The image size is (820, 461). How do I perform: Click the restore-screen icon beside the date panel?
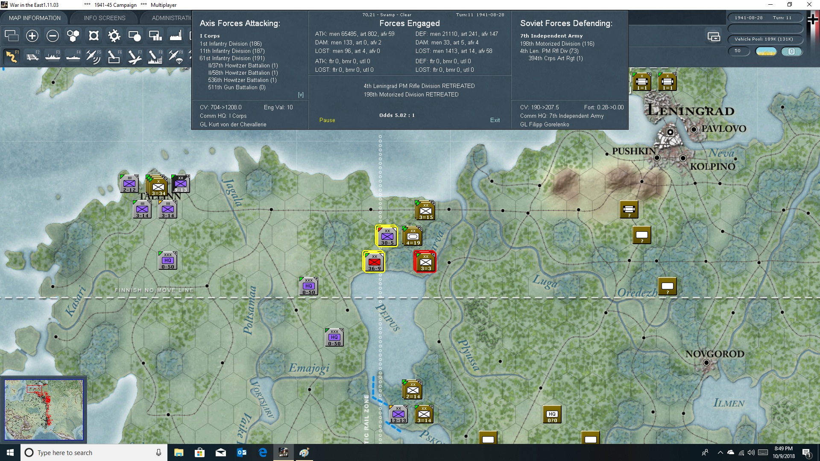pos(714,37)
